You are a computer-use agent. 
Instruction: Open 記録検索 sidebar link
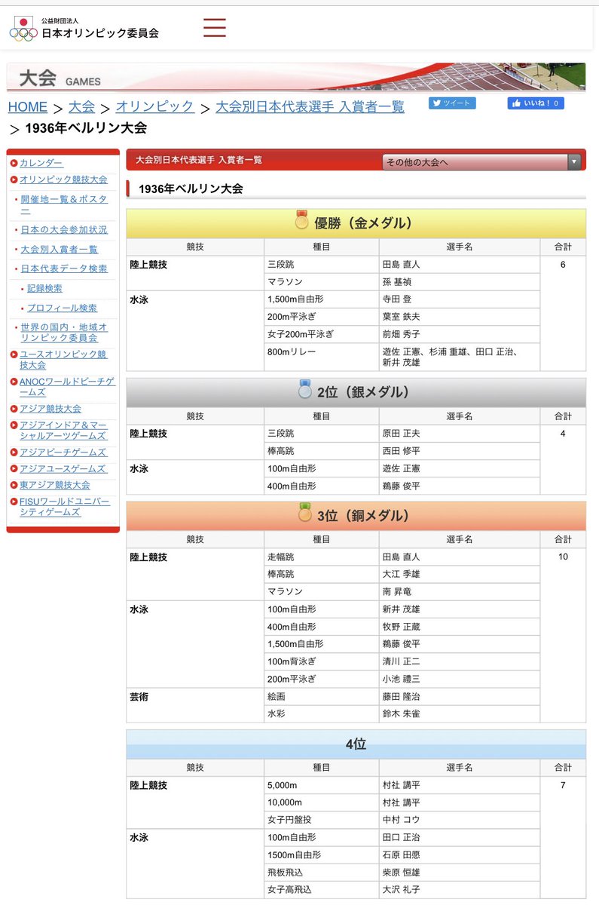coord(44,288)
